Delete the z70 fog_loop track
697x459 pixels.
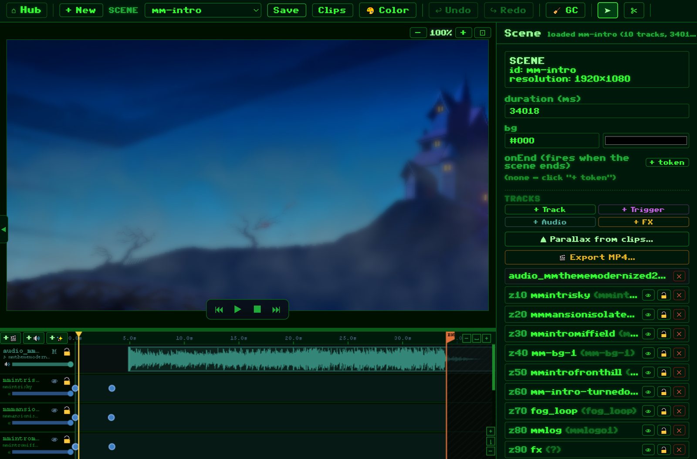(x=679, y=411)
